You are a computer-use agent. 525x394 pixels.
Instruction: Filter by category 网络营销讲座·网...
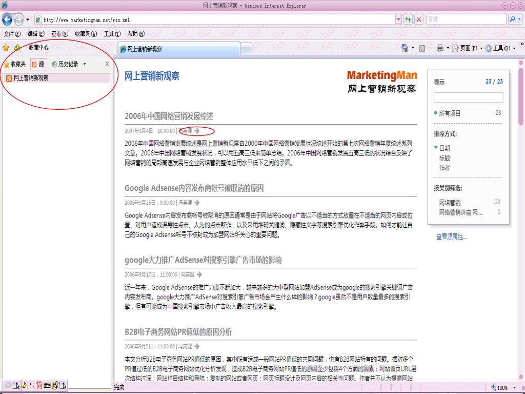[x=461, y=212]
